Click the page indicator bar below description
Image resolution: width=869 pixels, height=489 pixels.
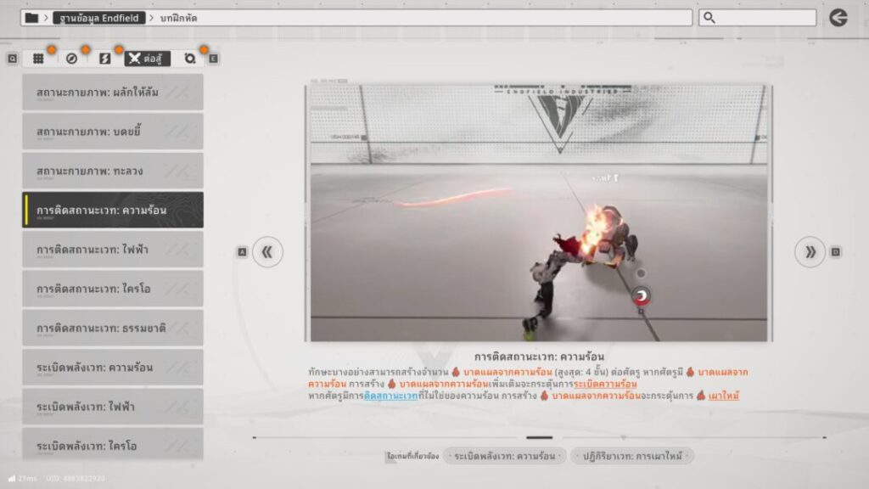coord(539,438)
